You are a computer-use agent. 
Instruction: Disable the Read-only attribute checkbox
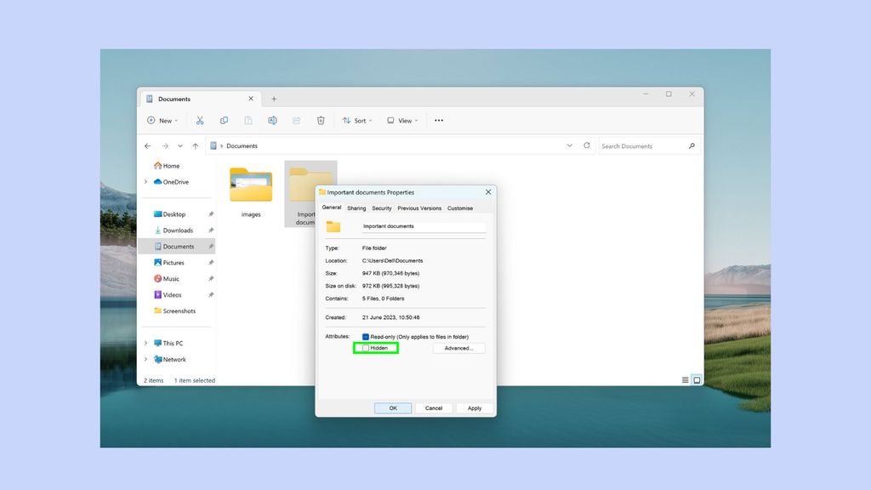click(366, 337)
